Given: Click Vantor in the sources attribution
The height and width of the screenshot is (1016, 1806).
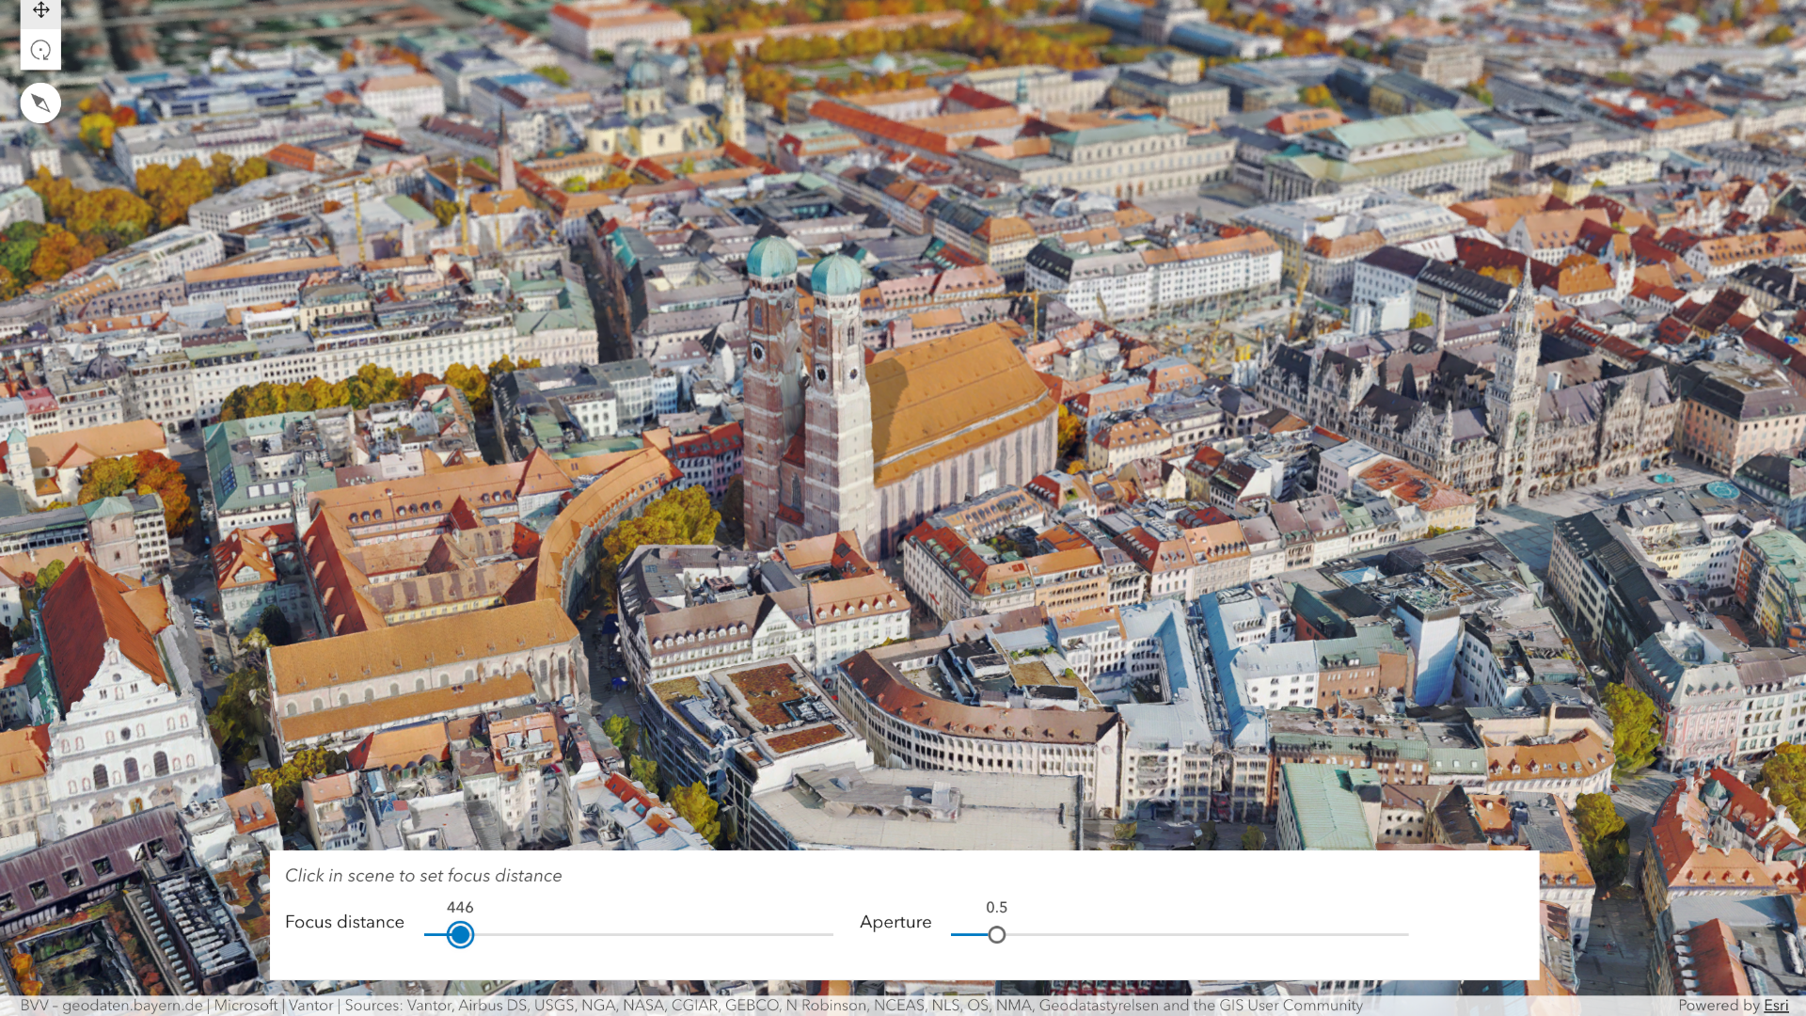Looking at the screenshot, I should click(310, 1005).
